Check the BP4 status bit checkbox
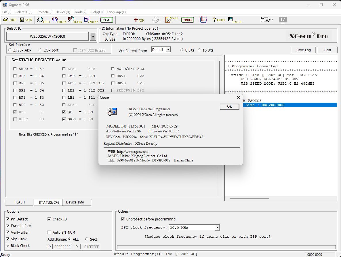 [15, 76]
